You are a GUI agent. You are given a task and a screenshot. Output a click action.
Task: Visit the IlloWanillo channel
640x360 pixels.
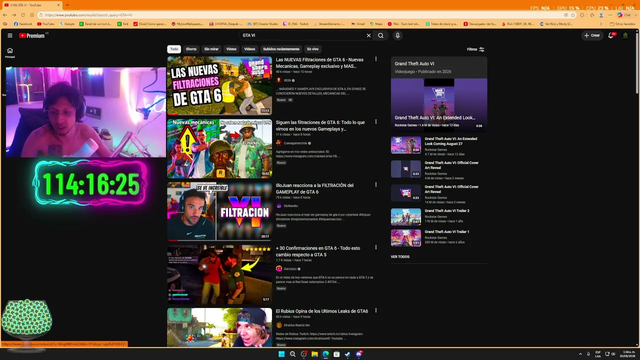(291, 206)
